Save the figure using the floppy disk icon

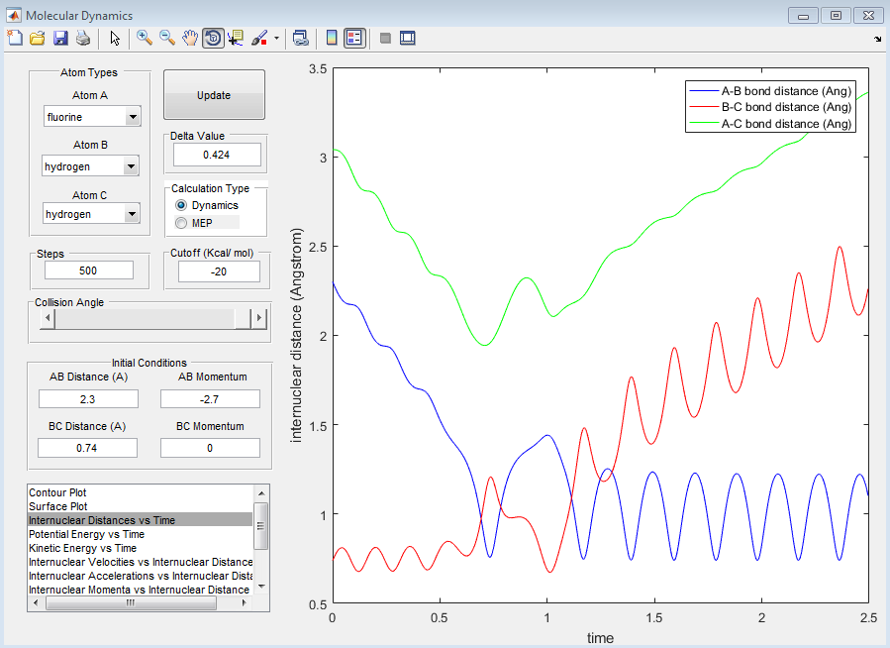pyautogui.click(x=60, y=38)
